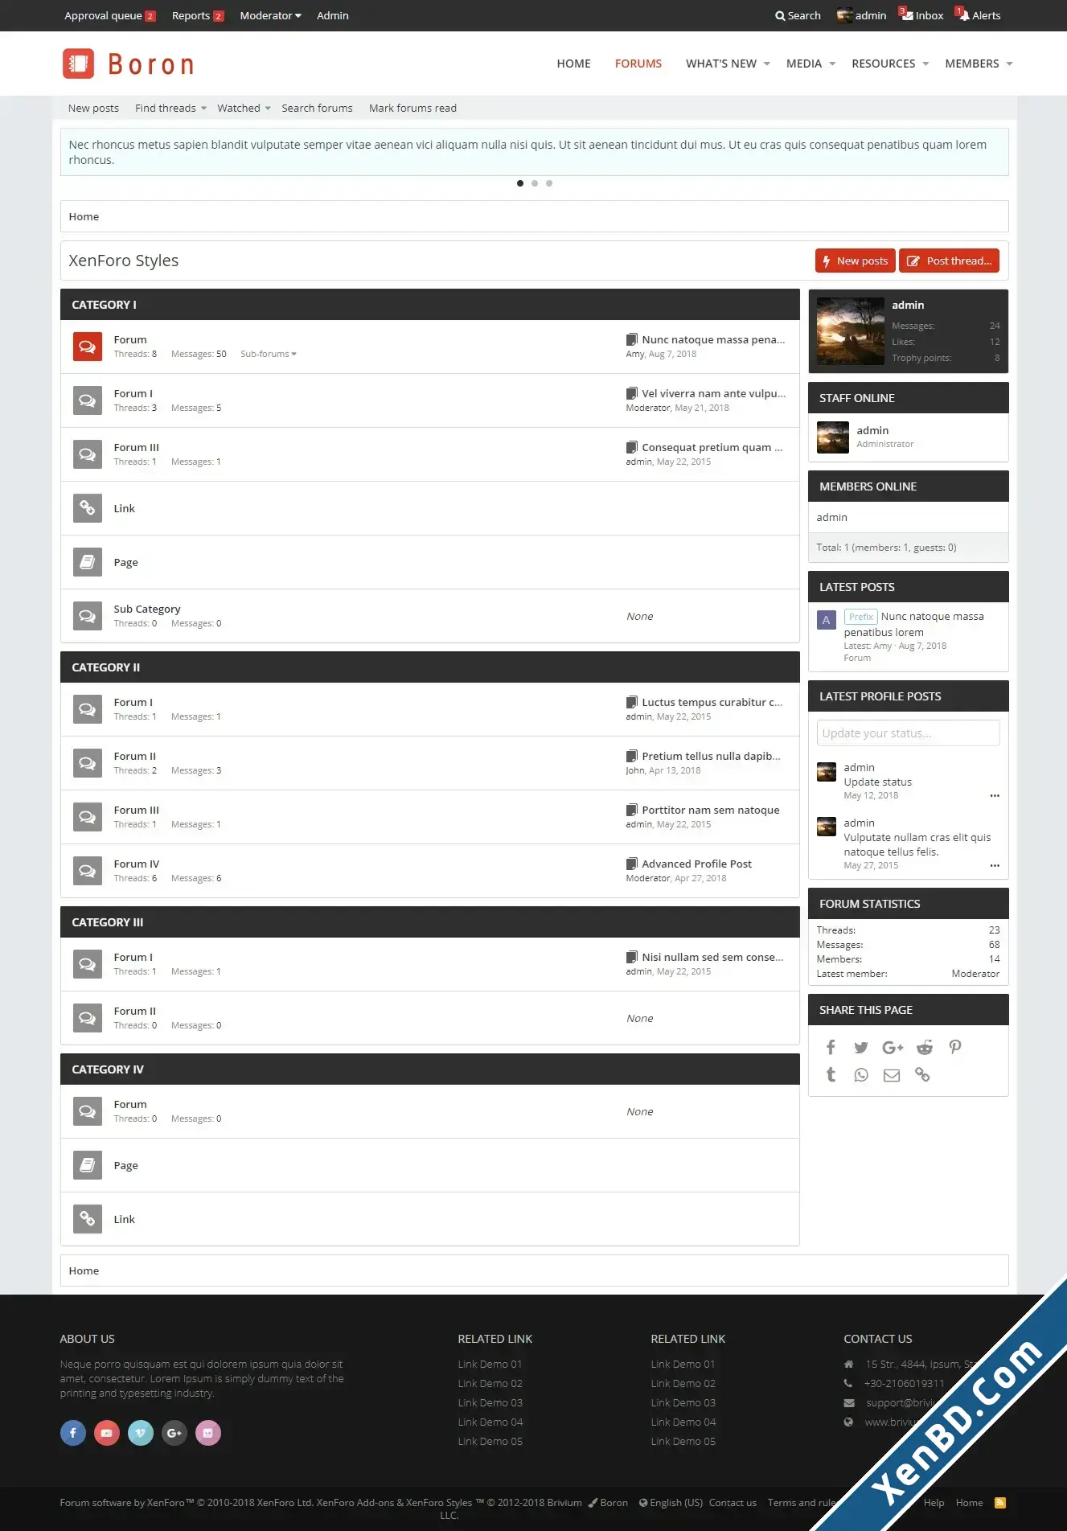Open the FORUMS navigation tab
Screen dimensions: 1067x1531
tap(638, 64)
